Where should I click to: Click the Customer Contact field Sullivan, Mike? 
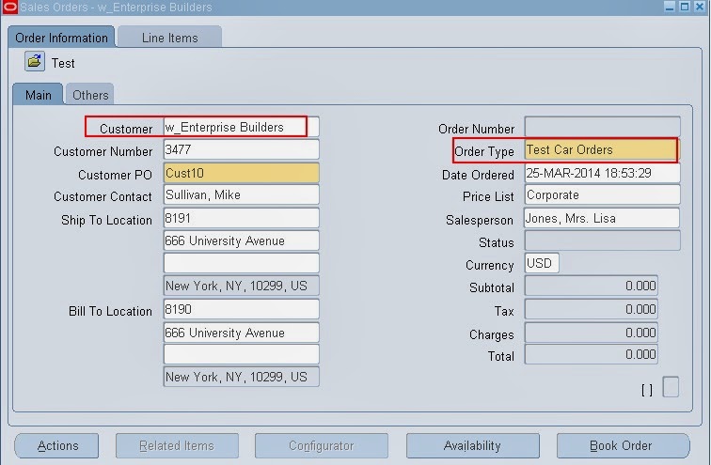pyautogui.click(x=241, y=195)
